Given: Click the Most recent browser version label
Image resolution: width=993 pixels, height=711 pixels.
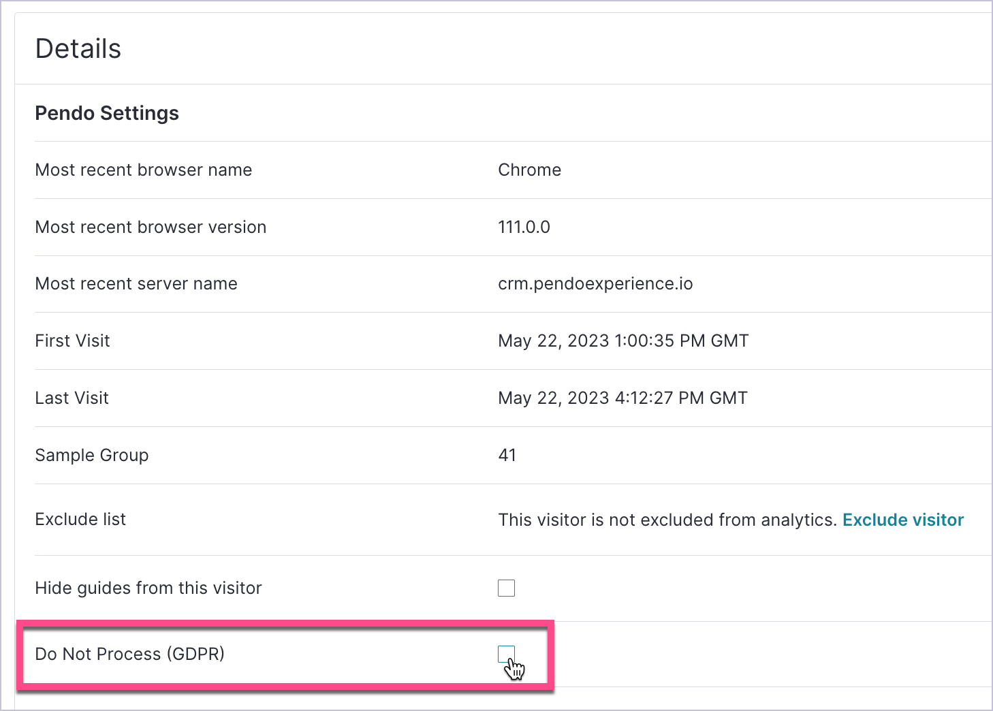Looking at the screenshot, I should 151,227.
